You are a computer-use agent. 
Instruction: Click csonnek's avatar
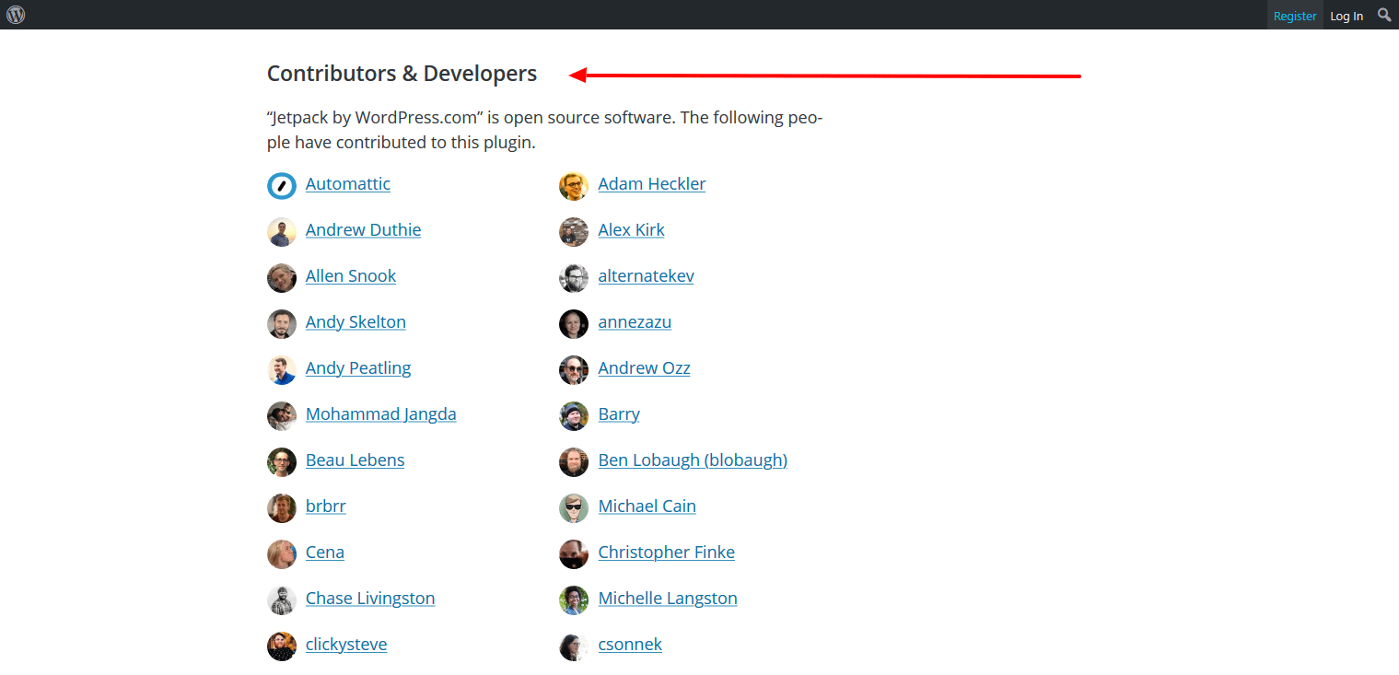click(574, 646)
